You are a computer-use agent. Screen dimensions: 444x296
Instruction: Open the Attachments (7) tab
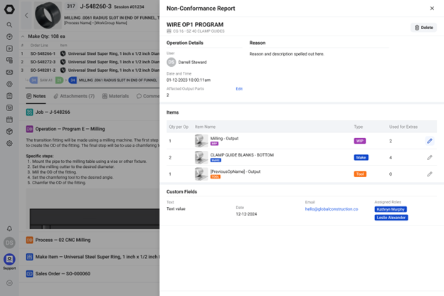click(73, 96)
